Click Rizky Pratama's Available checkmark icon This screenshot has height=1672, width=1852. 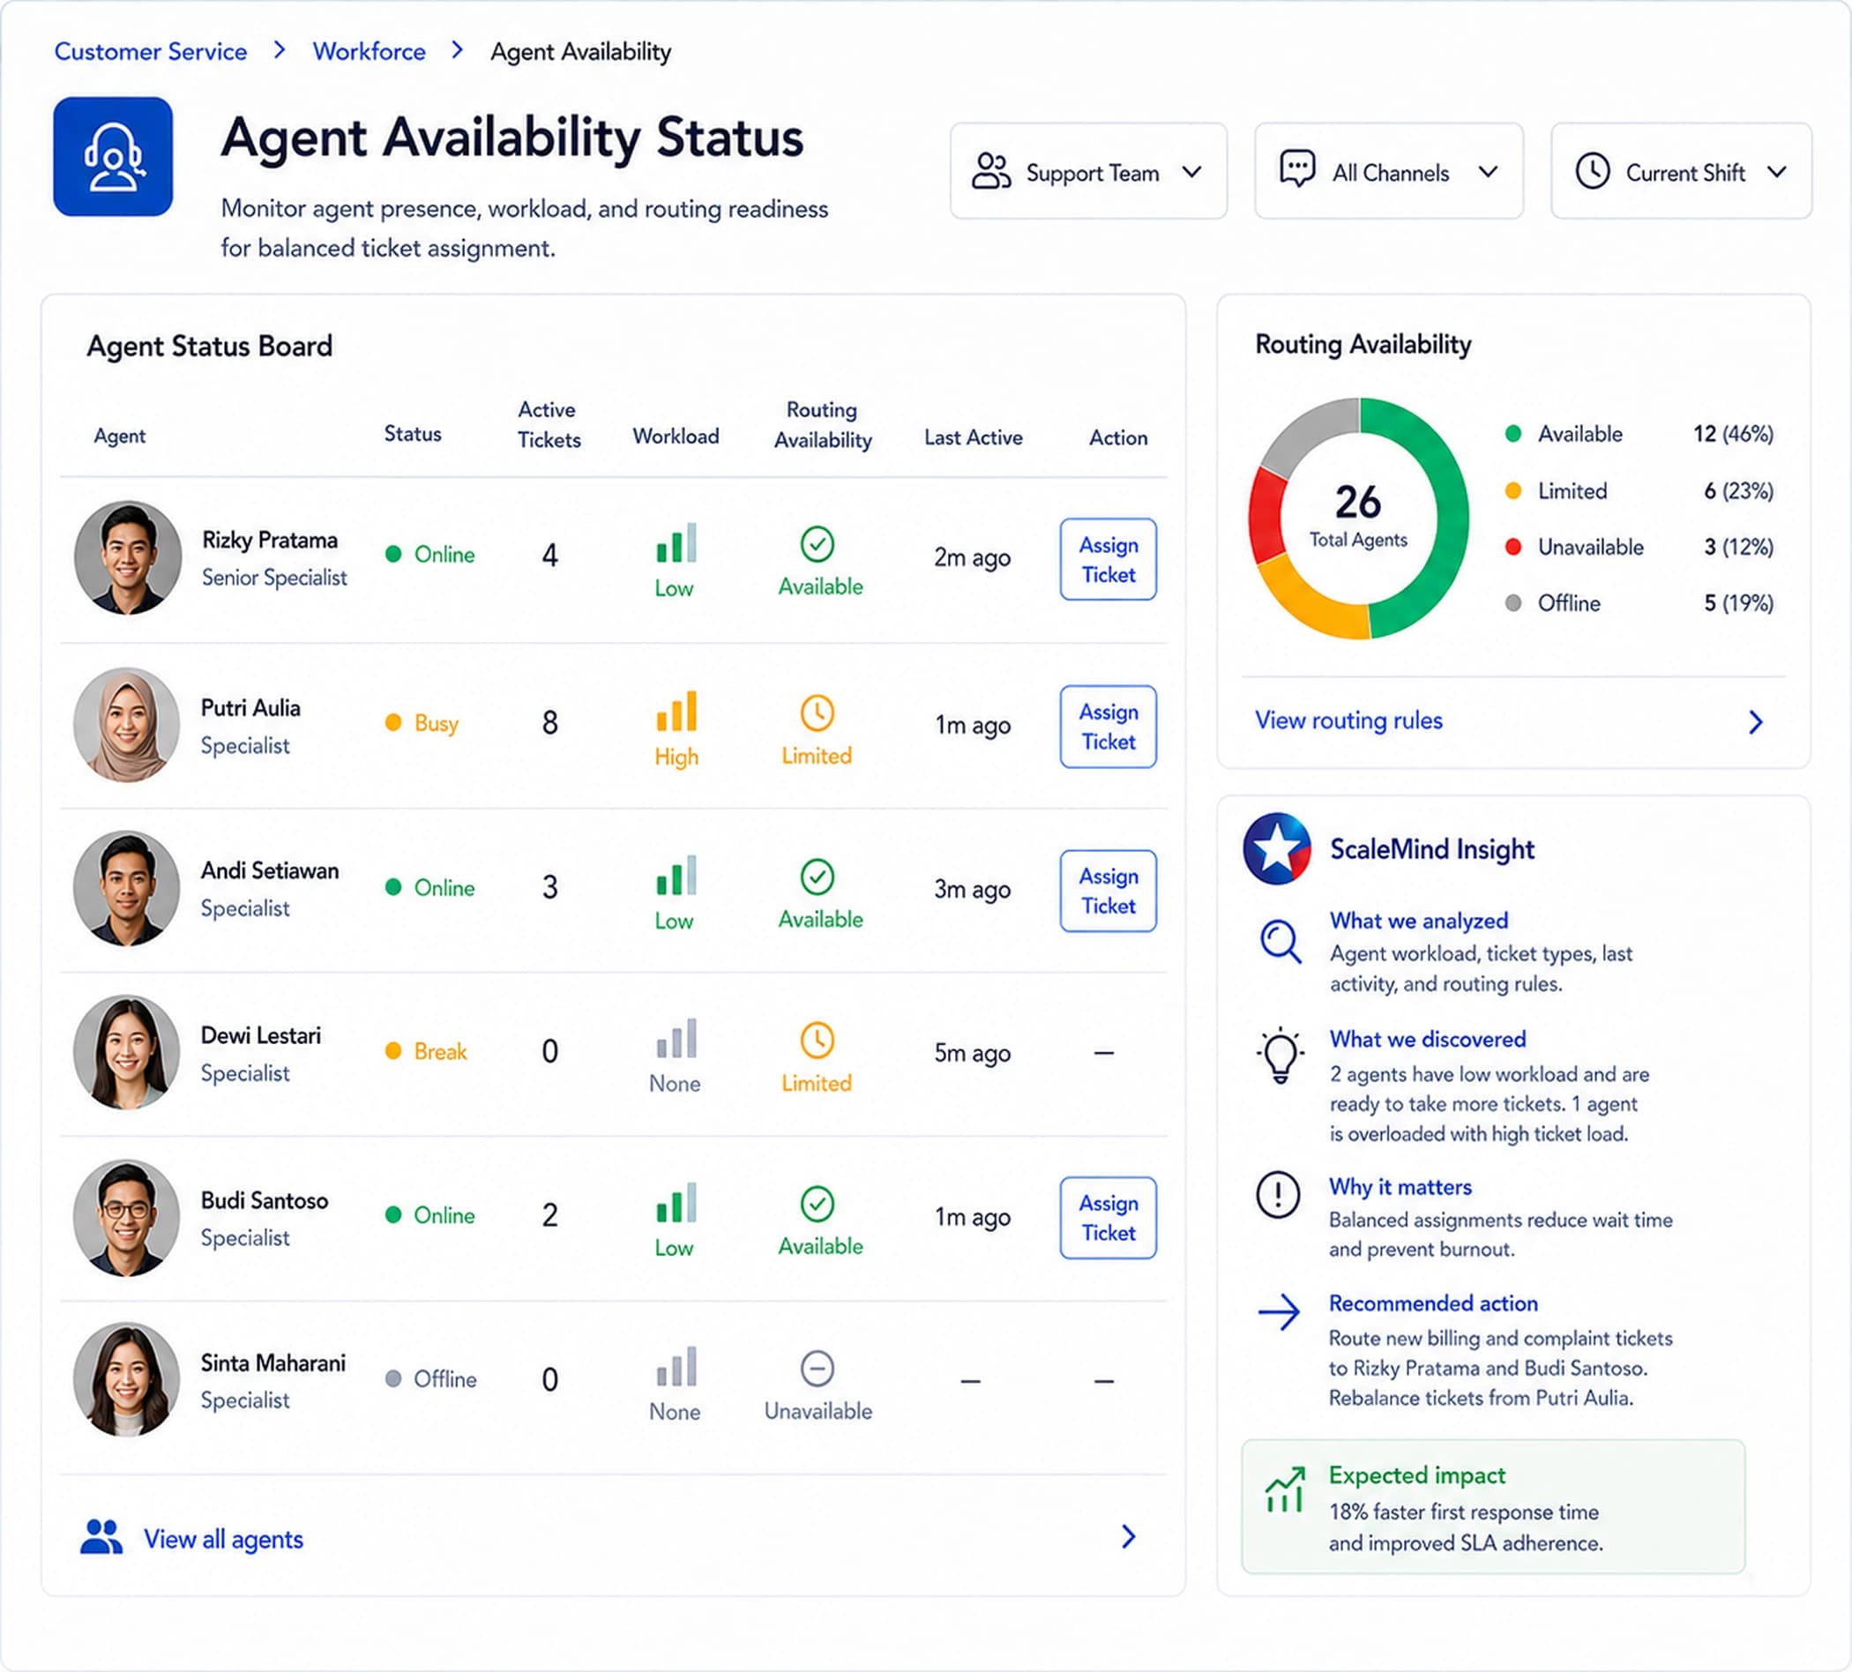coord(817,544)
